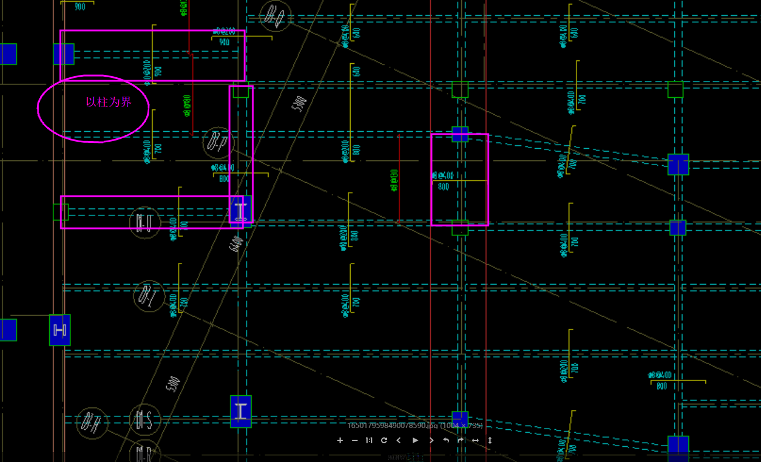The height and width of the screenshot is (462, 761).
Task: Rotate the image counterclockwise
Action: (446, 440)
